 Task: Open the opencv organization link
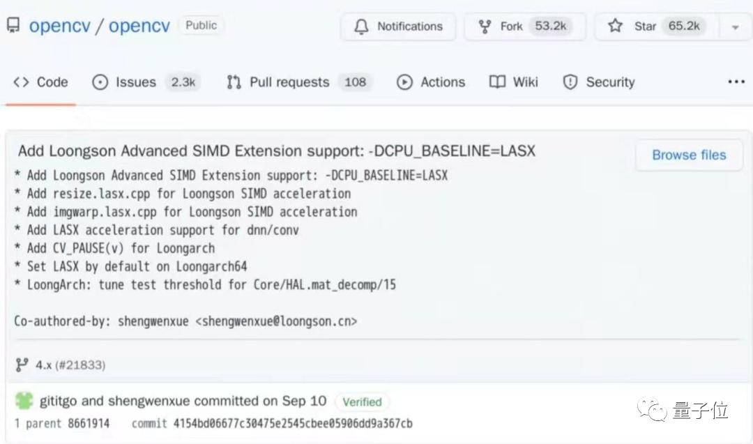click(x=59, y=25)
